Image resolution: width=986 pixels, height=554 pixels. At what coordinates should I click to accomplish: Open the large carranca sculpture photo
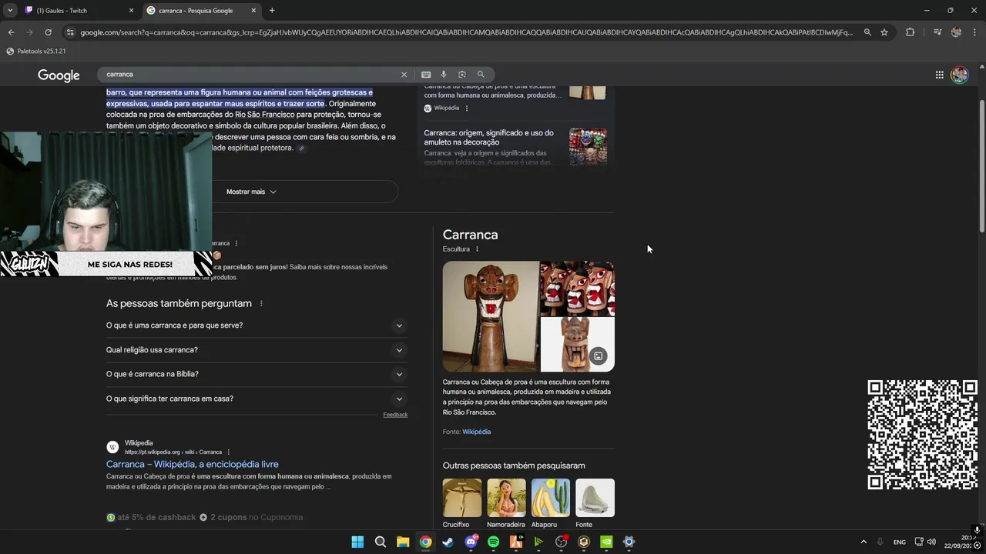pyautogui.click(x=491, y=316)
